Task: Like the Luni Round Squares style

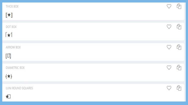Action: [x=169, y=88]
